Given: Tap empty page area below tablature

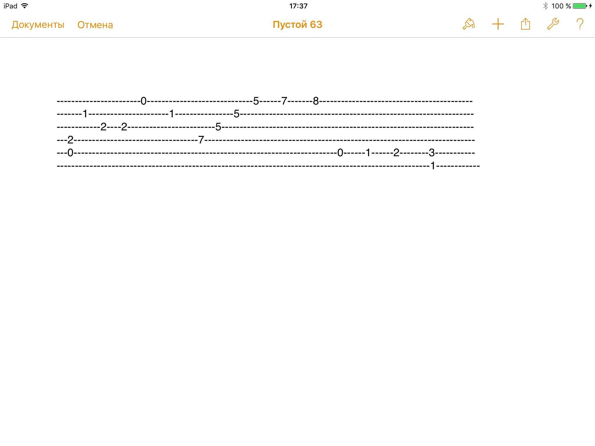Looking at the screenshot, I should click(297, 290).
